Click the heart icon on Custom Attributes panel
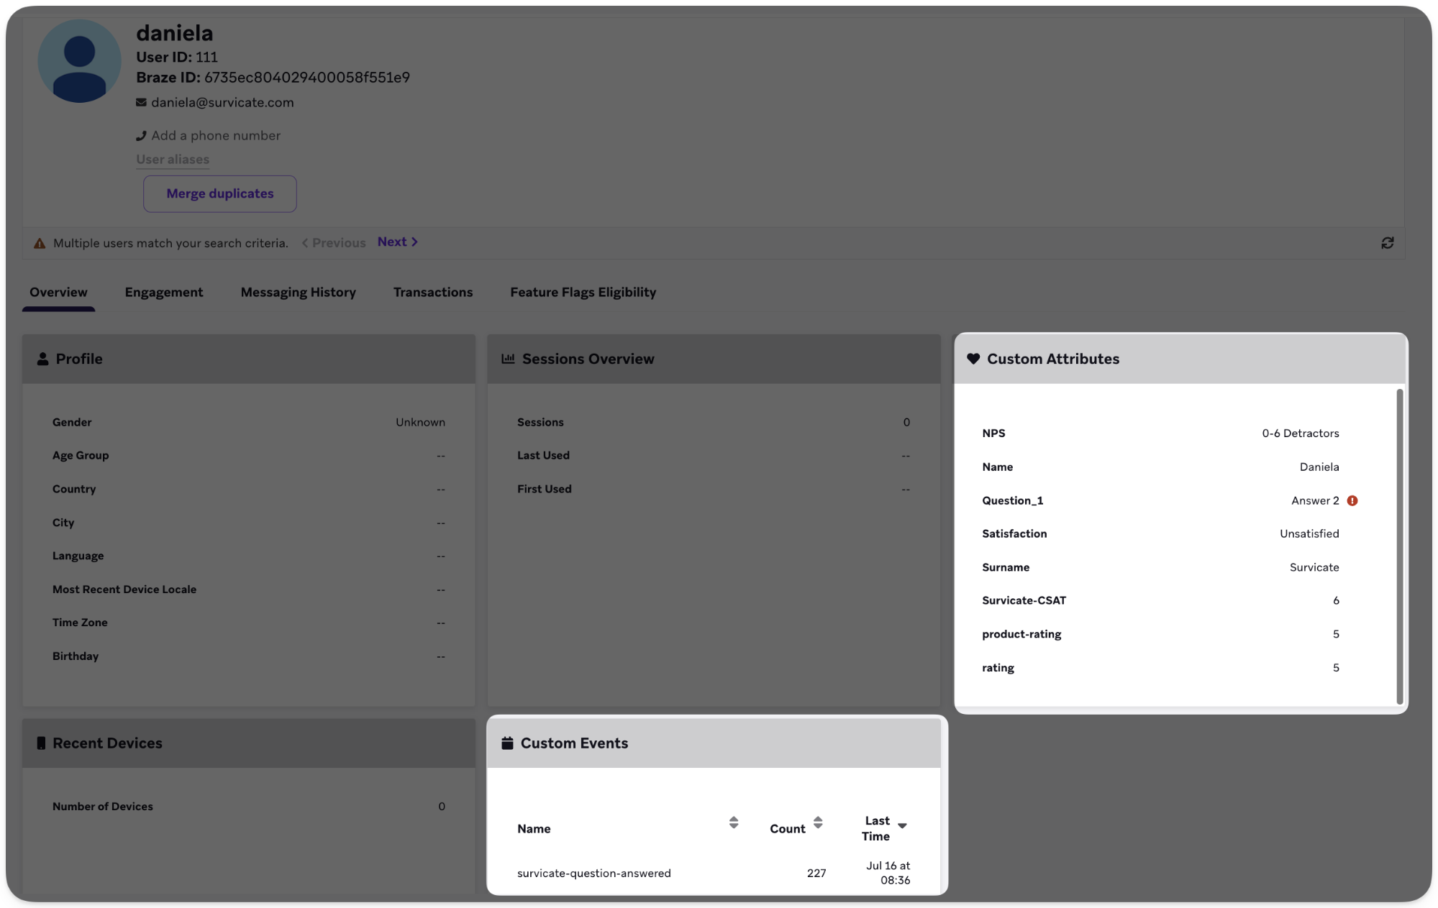 click(x=974, y=358)
